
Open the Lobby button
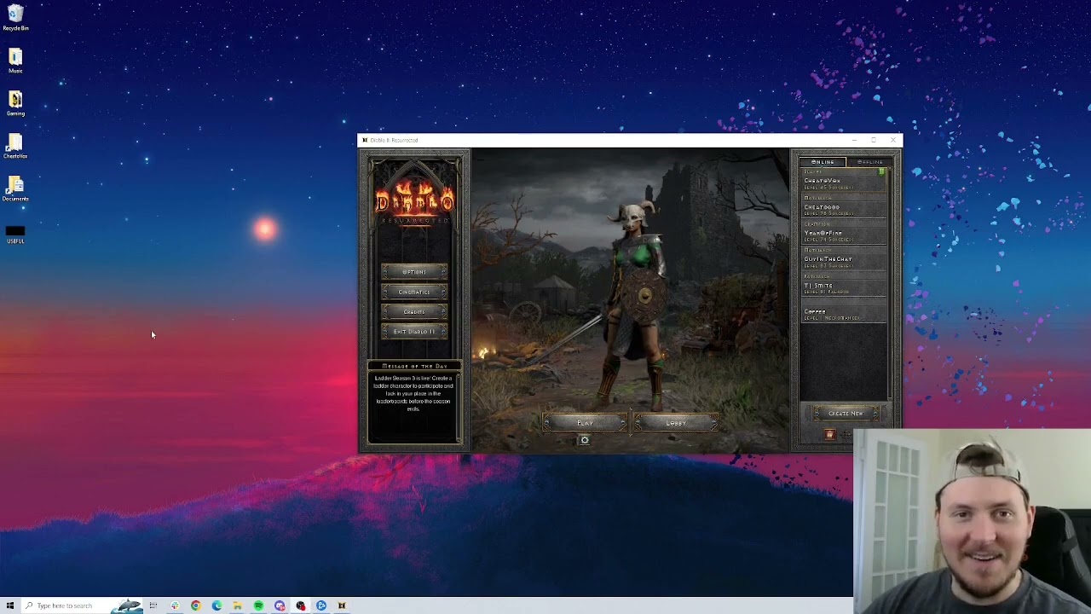tap(676, 423)
